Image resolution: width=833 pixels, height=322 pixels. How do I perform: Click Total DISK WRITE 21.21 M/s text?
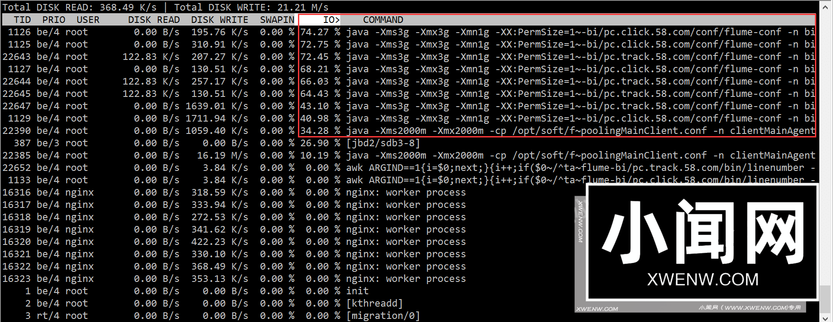[251, 7]
